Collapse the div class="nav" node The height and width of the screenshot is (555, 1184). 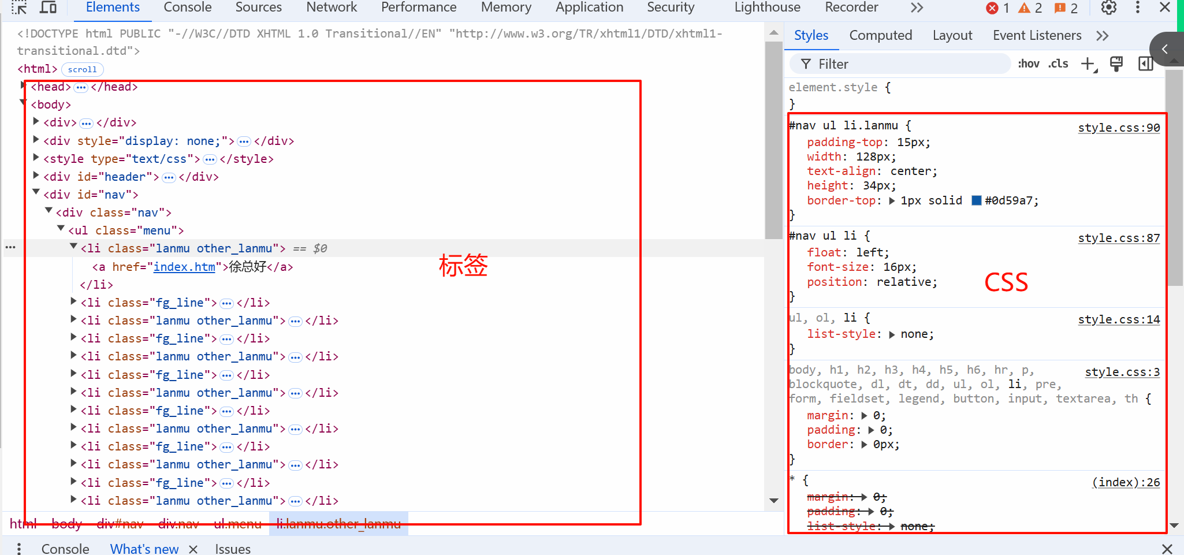click(49, 210)
